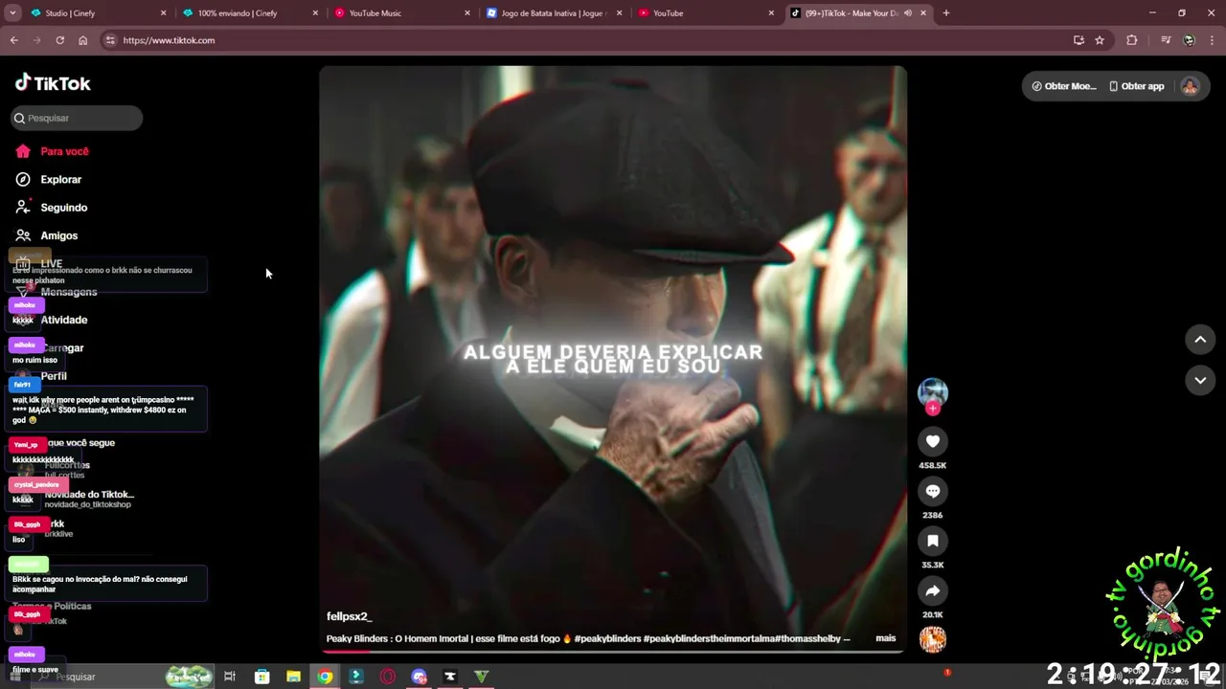Open Para você feed
The width and height of the screenshot is (1226, 689).
[53, 151]
